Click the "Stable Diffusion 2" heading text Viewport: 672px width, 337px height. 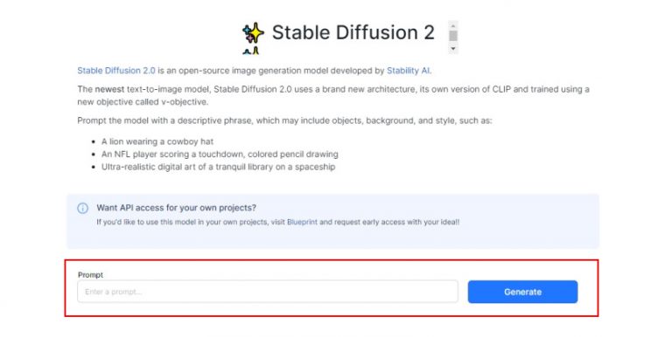[x=353, y=32]
